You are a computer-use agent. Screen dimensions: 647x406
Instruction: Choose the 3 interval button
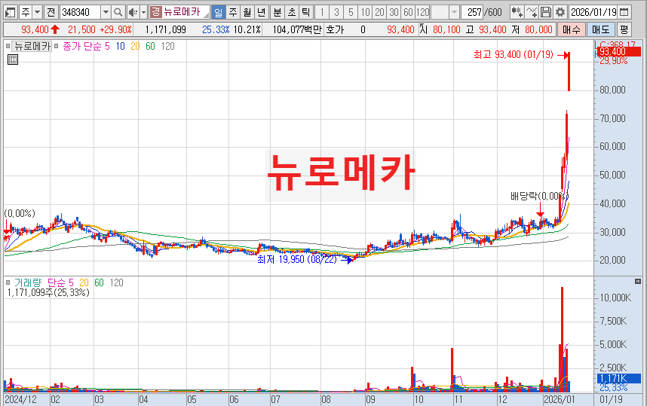pos(337,12)
